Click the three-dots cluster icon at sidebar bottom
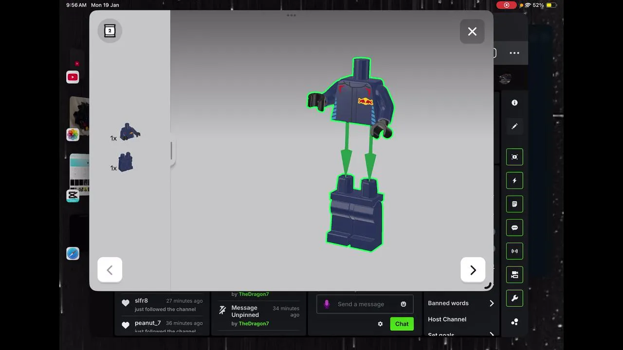623x350 pixels. click(x=514, y=322)
